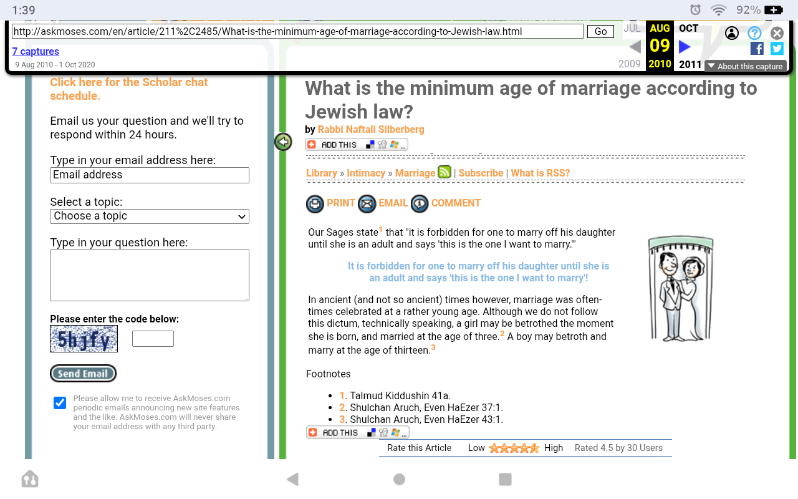Click the Wayback URL input field
The image size is (798, 499).
click(x=298, y=31)
